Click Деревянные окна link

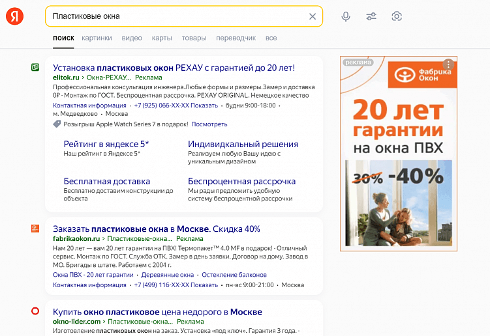(x=168, y=275)
